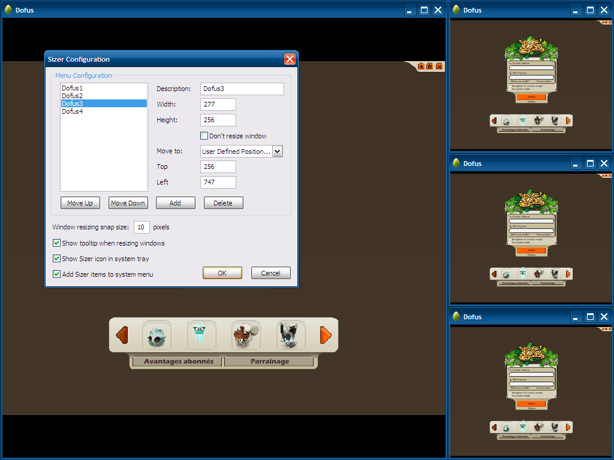Select the grey horned creature in the middle-right Dofus window
This screenshot has width=614, height=460.
(555, 274)
